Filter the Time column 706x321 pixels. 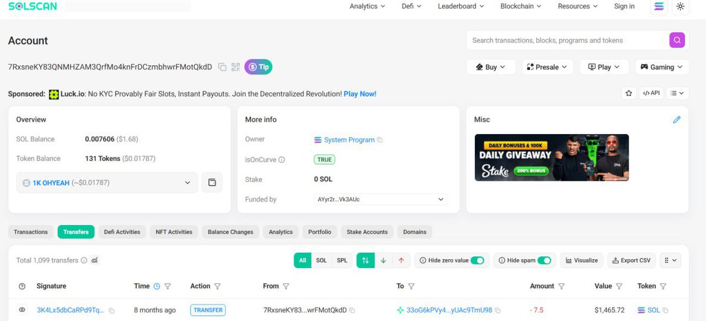tap(168, 286)
